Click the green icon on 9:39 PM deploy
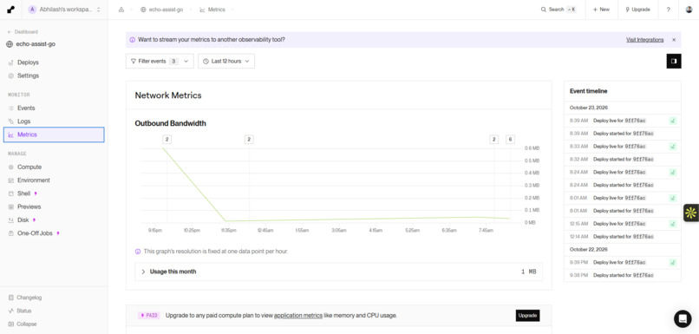 click(x=672, y=262)
